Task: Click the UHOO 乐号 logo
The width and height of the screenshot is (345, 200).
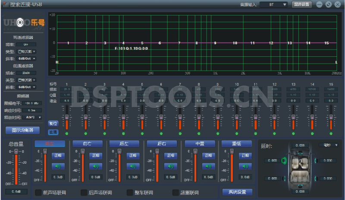Action: [24, 23]
